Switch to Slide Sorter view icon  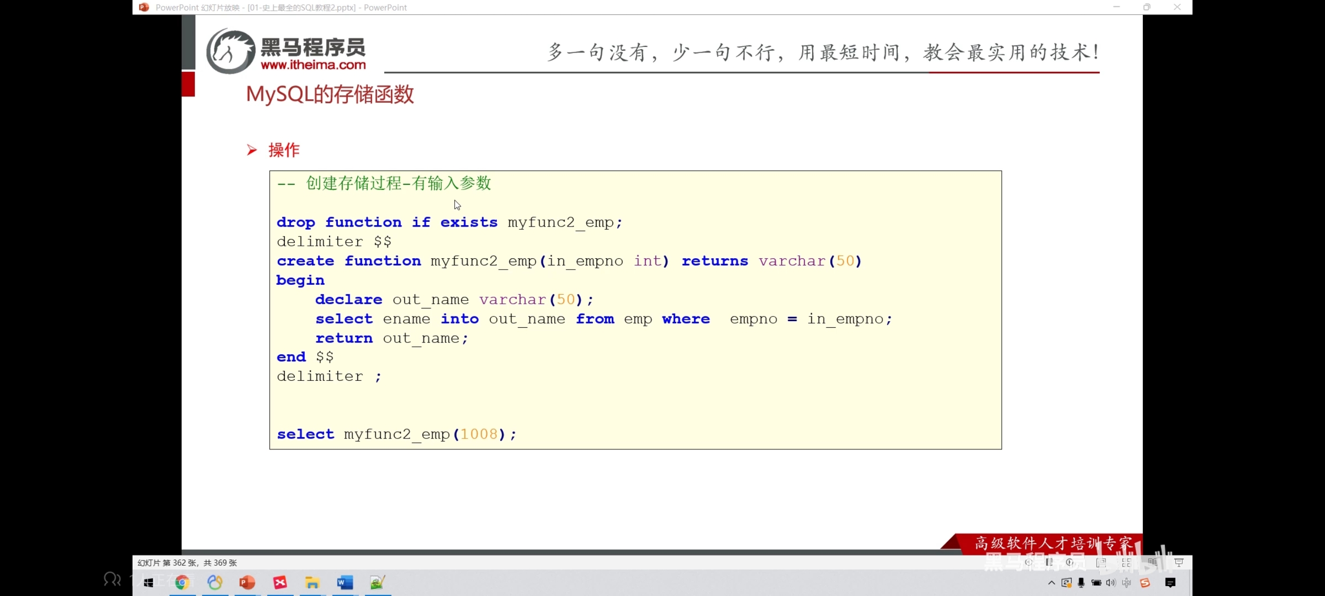[x=1126, y=562]
